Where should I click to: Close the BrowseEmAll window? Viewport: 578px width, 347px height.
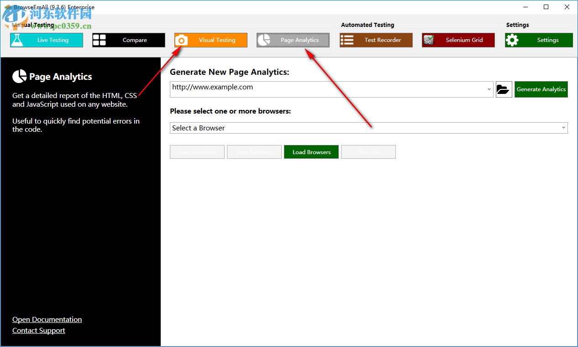click(x=567, y=7)
